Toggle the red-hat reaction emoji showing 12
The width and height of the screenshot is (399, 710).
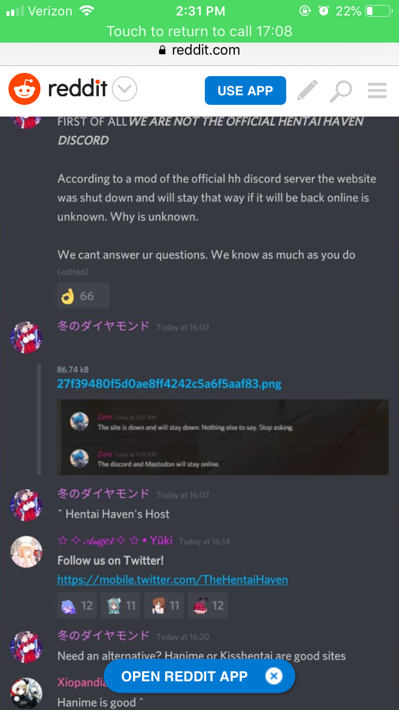(x=207, y=605)
